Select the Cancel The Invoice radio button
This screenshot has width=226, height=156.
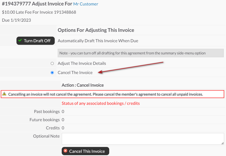[52, 73]
